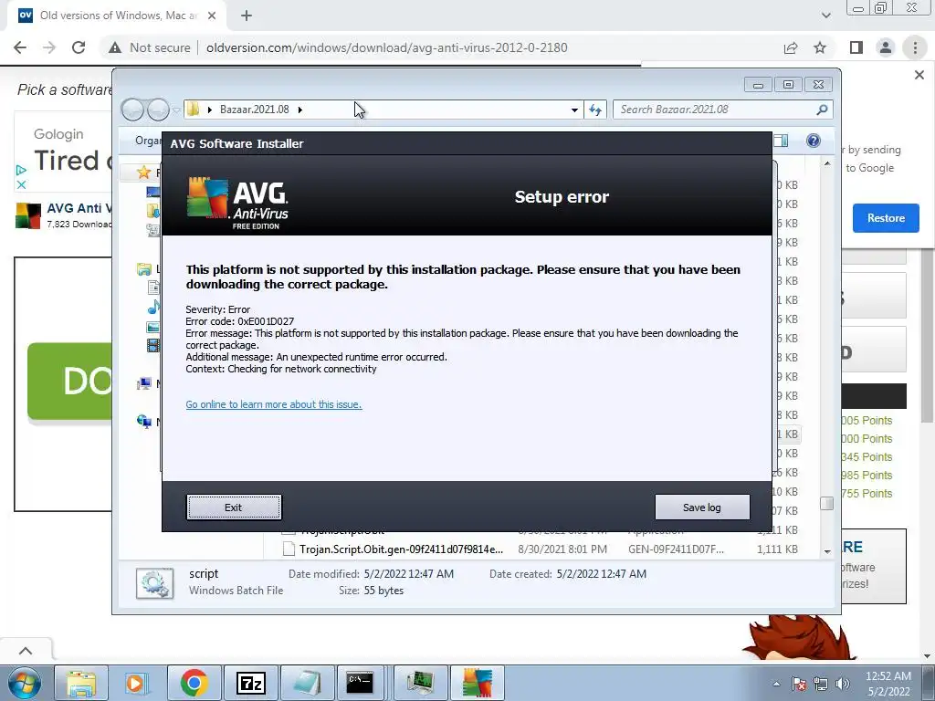Click Windows Start button
Viewport: 935px width, 701px height.
click(x=24, y=683)
